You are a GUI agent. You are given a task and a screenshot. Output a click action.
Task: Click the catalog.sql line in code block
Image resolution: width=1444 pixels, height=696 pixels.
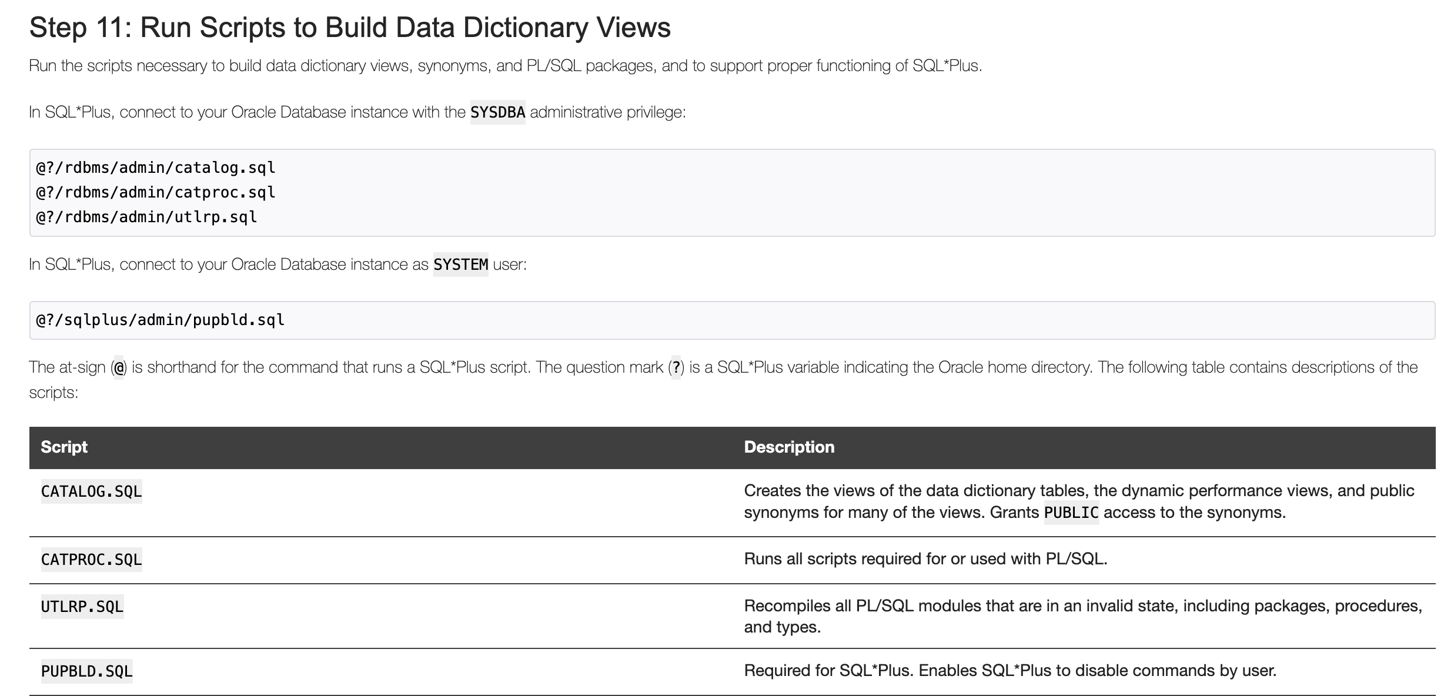[156, 168]
